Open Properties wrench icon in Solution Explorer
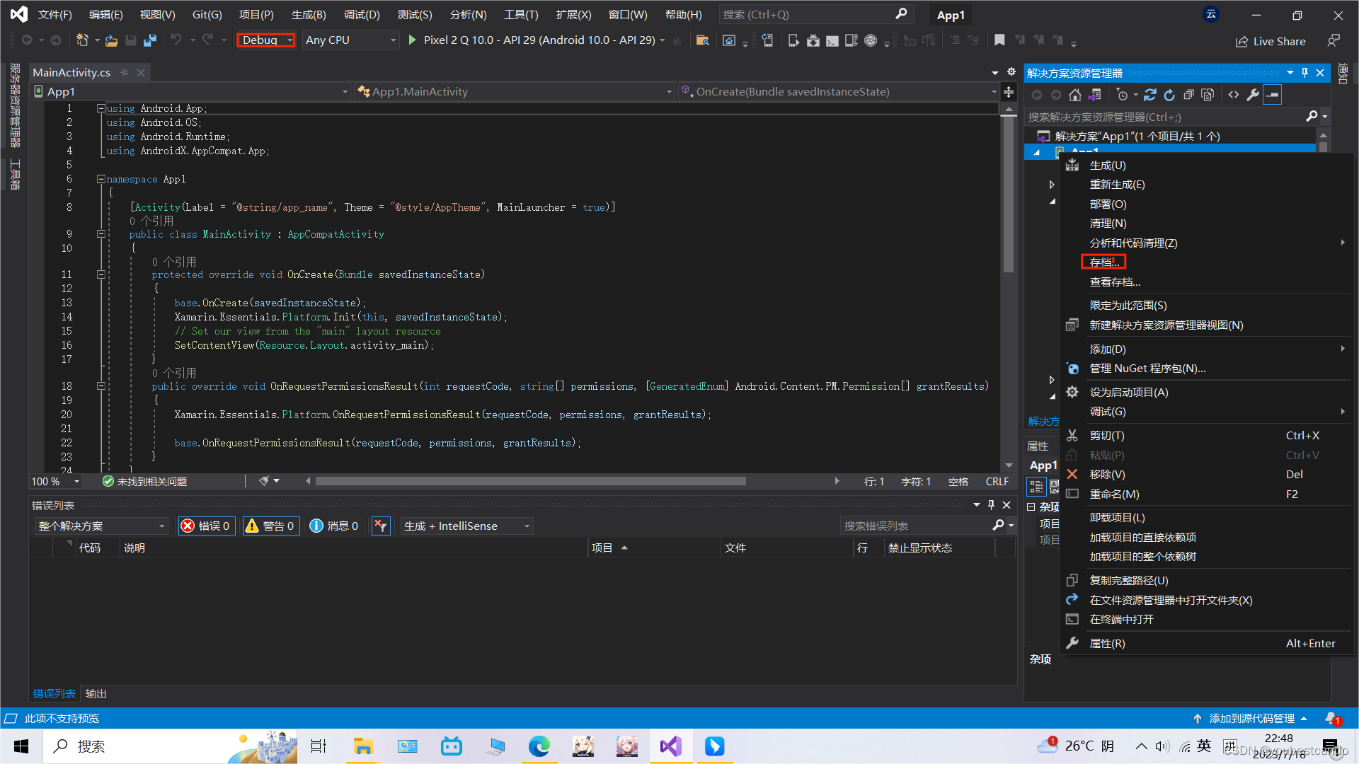The height and width of the screenshot is (764, 1359). pyautogui.click(x=1253, y=95)
